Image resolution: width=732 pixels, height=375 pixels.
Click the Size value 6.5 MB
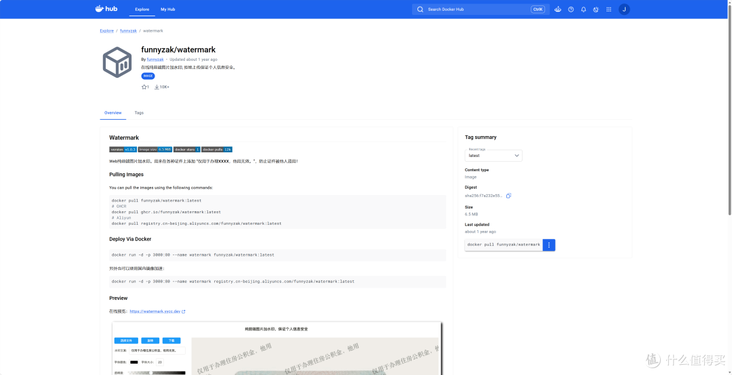coord(472,215)
